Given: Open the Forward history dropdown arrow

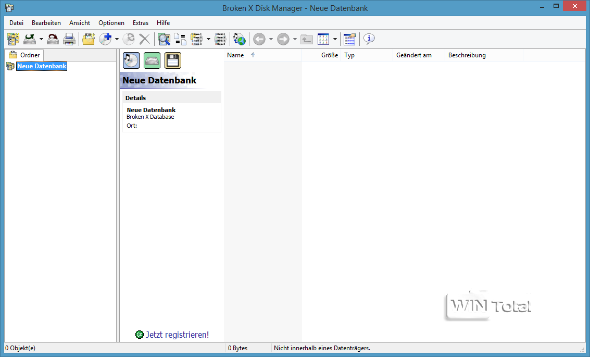Looking at the screenshot, I should click(x=295, y=39).
